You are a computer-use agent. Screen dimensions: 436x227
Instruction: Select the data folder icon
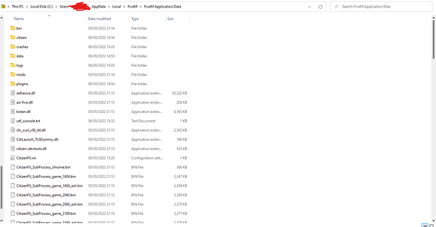[13, 55]
